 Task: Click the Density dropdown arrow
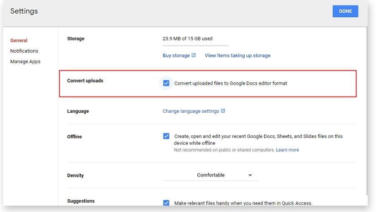coord(250,175)
